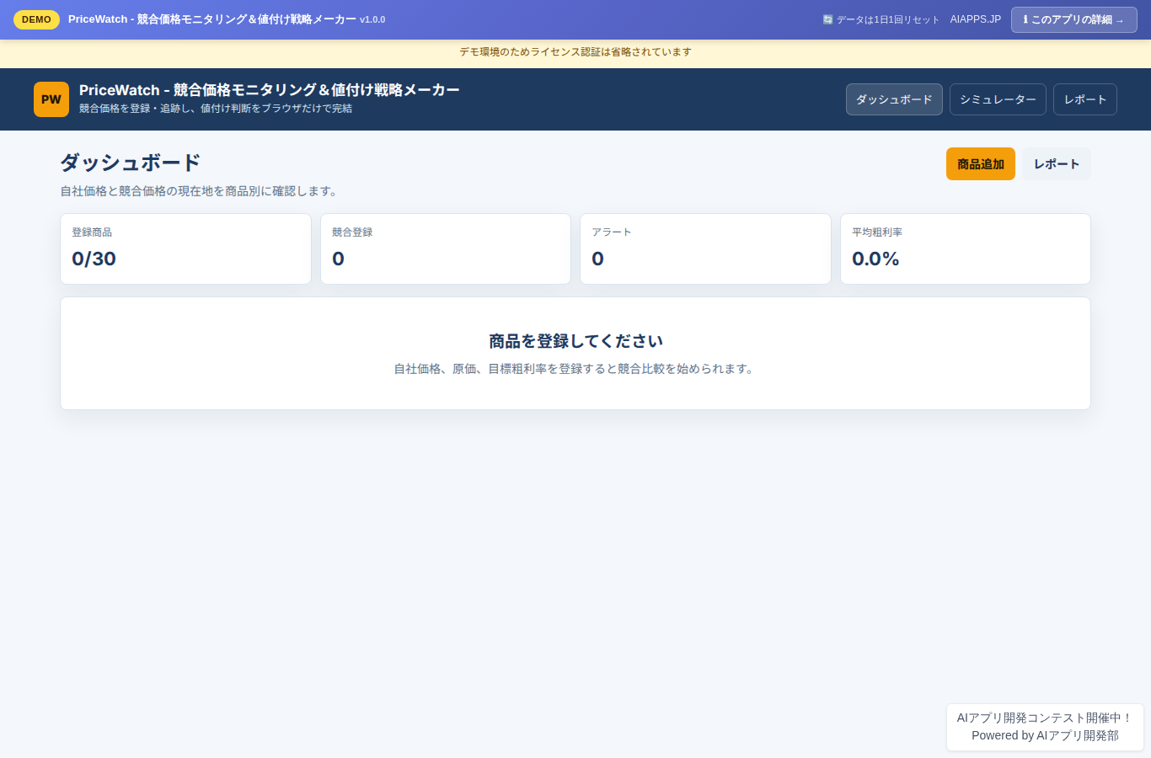Screen dimensions: 1151x758
Task: Click the 自社価格、原価、目標粗利率 hint text
Action: pyautogui.click(x=575, y=369)
